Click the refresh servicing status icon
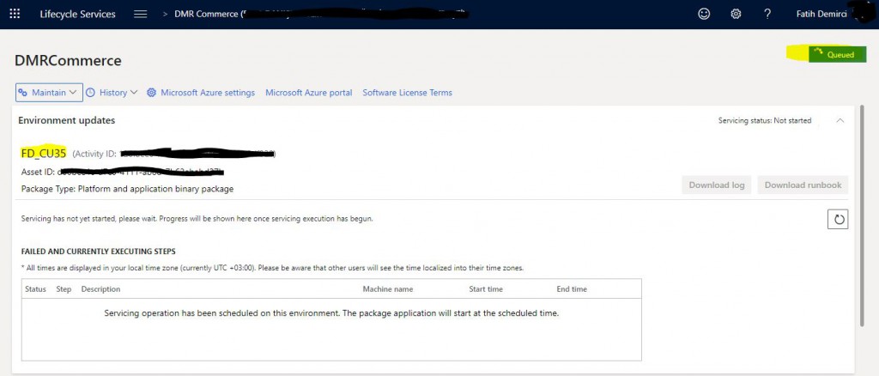This screenshot has width=879, height=376. coord(838,219)
